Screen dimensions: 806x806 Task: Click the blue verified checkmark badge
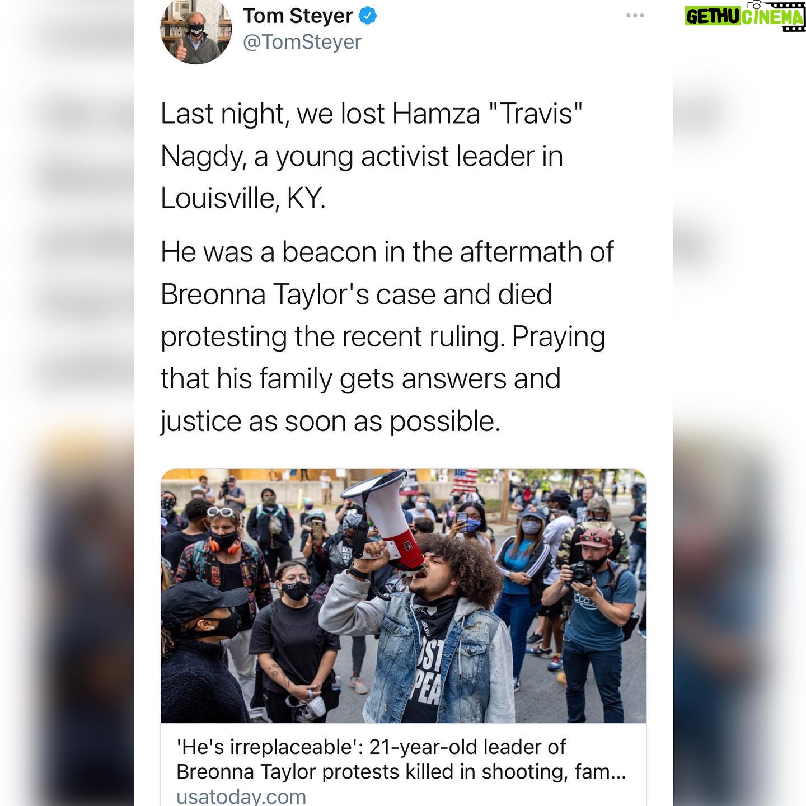(367, 16)
